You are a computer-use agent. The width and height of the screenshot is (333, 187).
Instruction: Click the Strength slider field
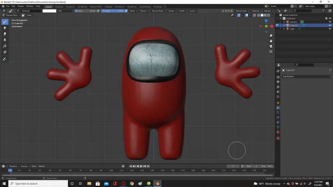click(x=113, y=11)
